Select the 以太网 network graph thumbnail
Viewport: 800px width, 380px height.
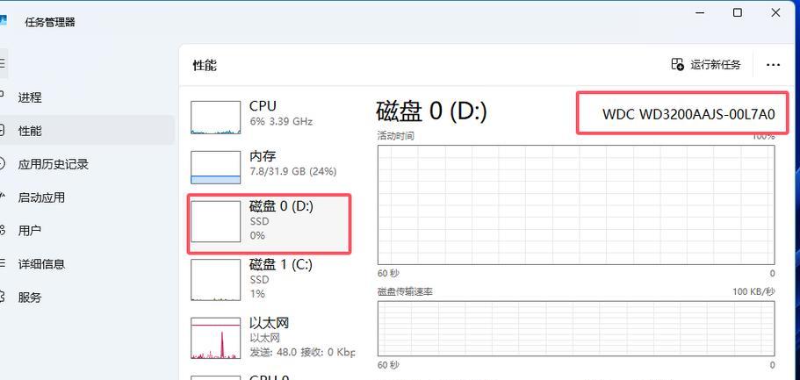[215, 338]
